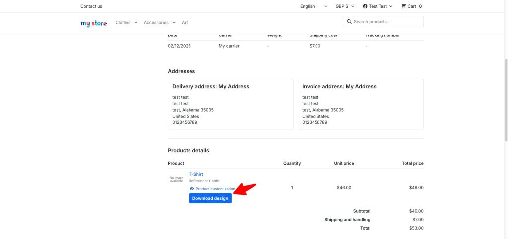
Task: Open the English language dropdown
Action: (x=314, y=6)
